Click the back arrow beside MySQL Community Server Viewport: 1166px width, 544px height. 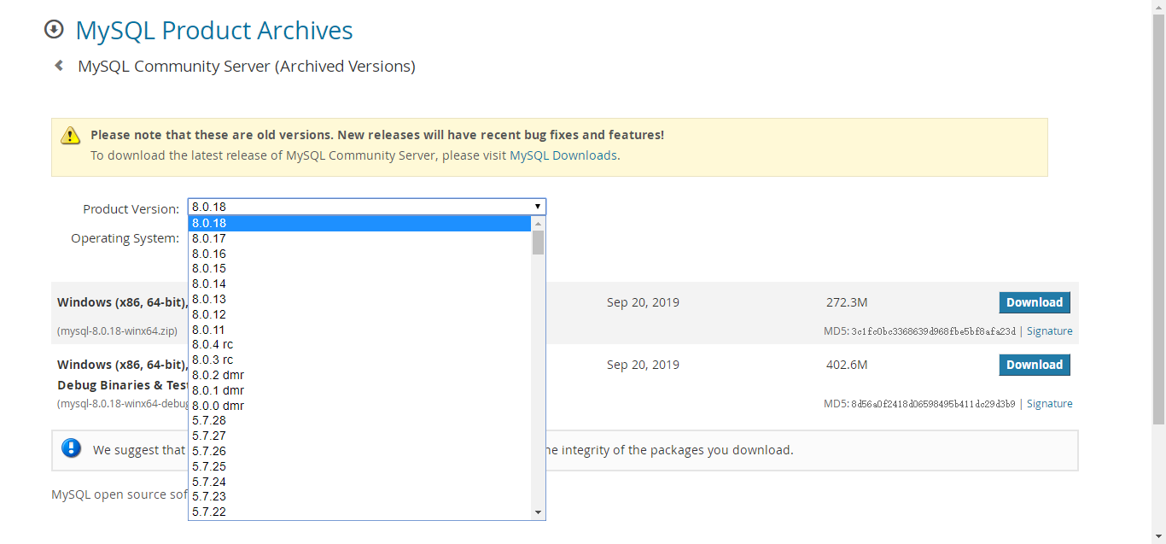pos(59,66)
